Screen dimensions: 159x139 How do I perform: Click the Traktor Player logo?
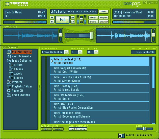(17, 4)
